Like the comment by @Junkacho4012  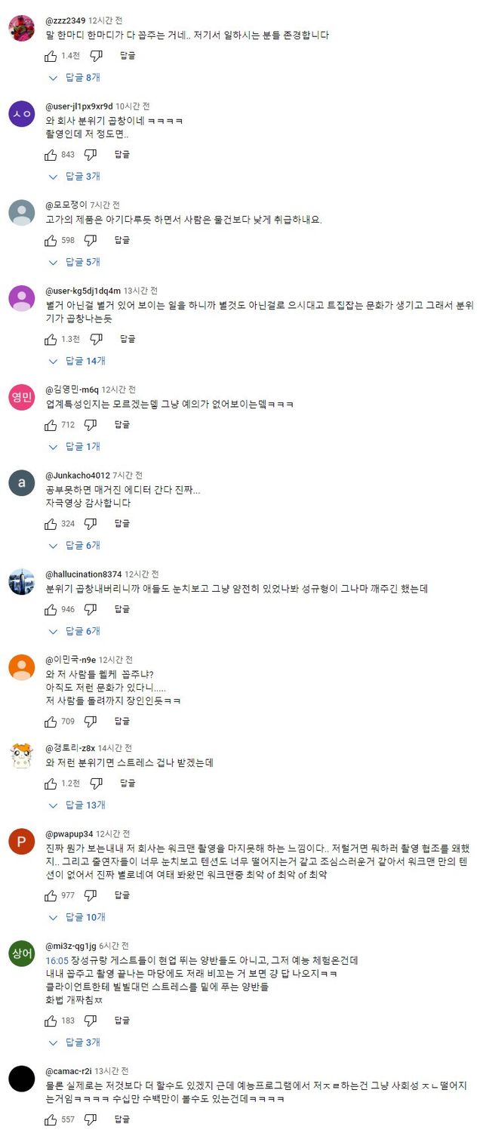pos(51,523)
